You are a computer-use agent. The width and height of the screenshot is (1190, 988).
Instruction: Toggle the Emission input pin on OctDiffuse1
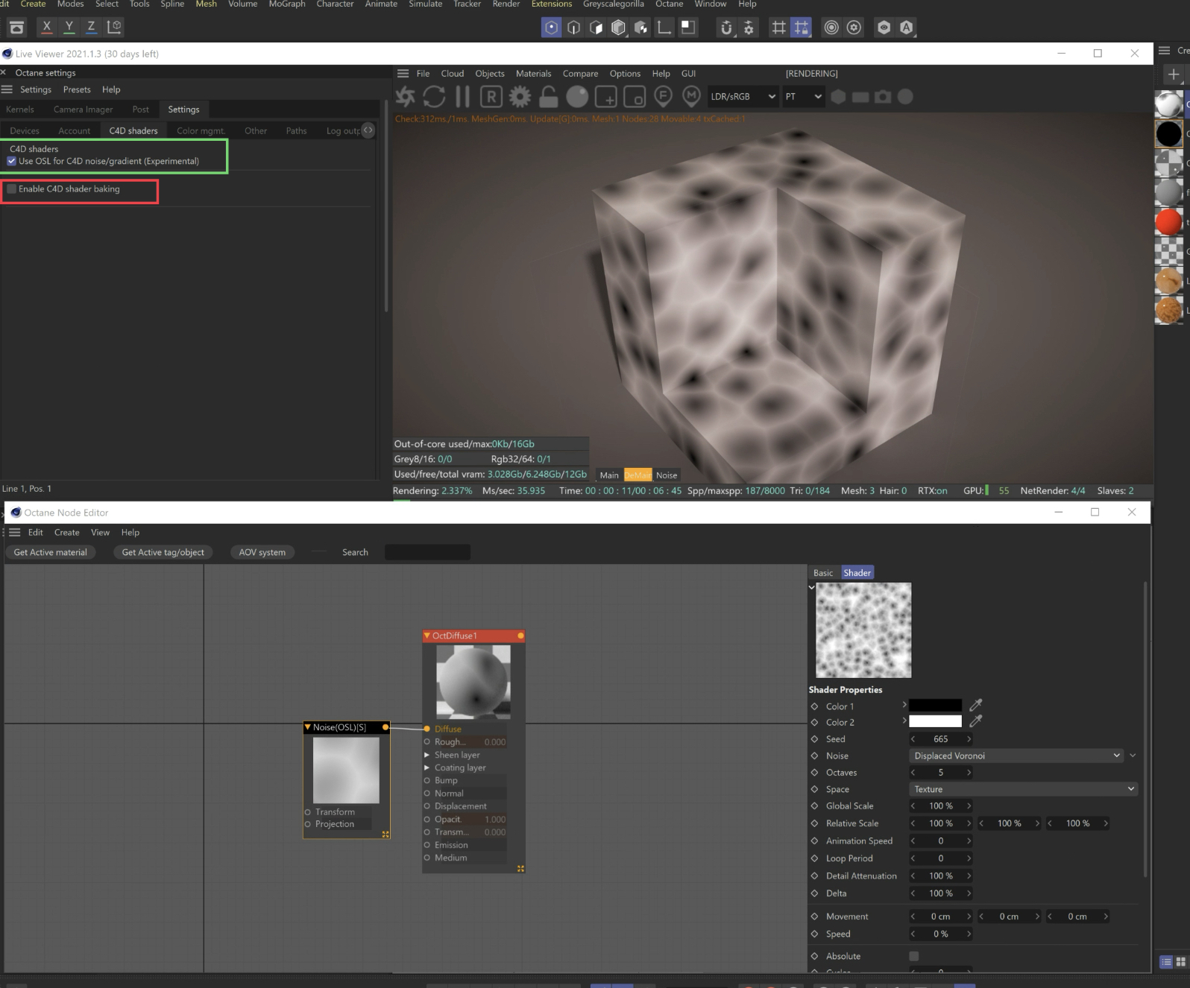click(427, 845)
